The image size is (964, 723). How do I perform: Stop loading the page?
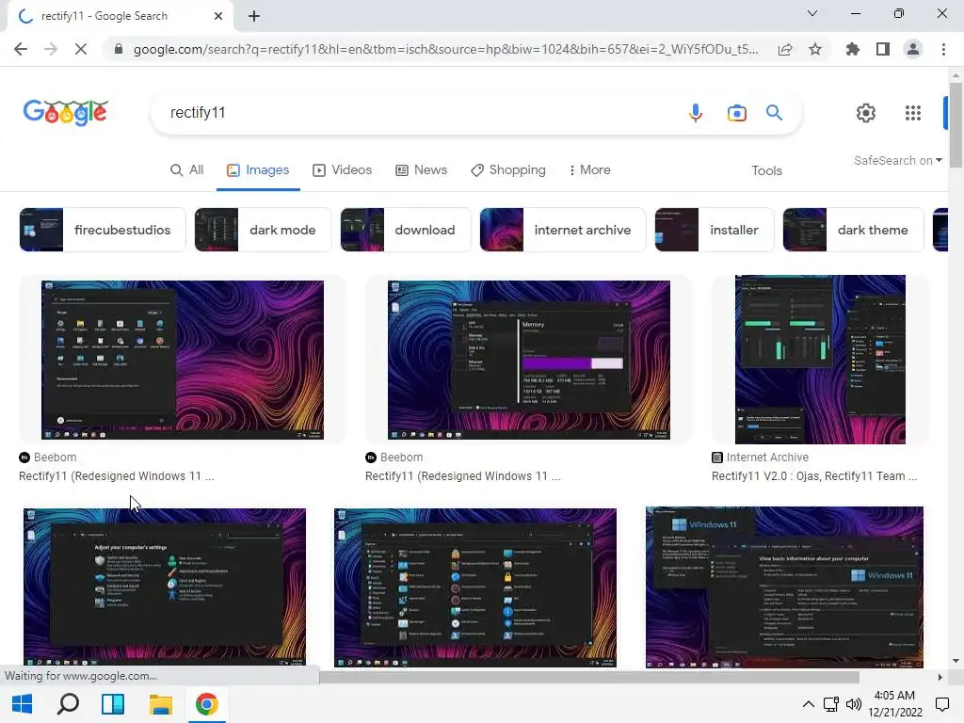(x=81, y=49)
